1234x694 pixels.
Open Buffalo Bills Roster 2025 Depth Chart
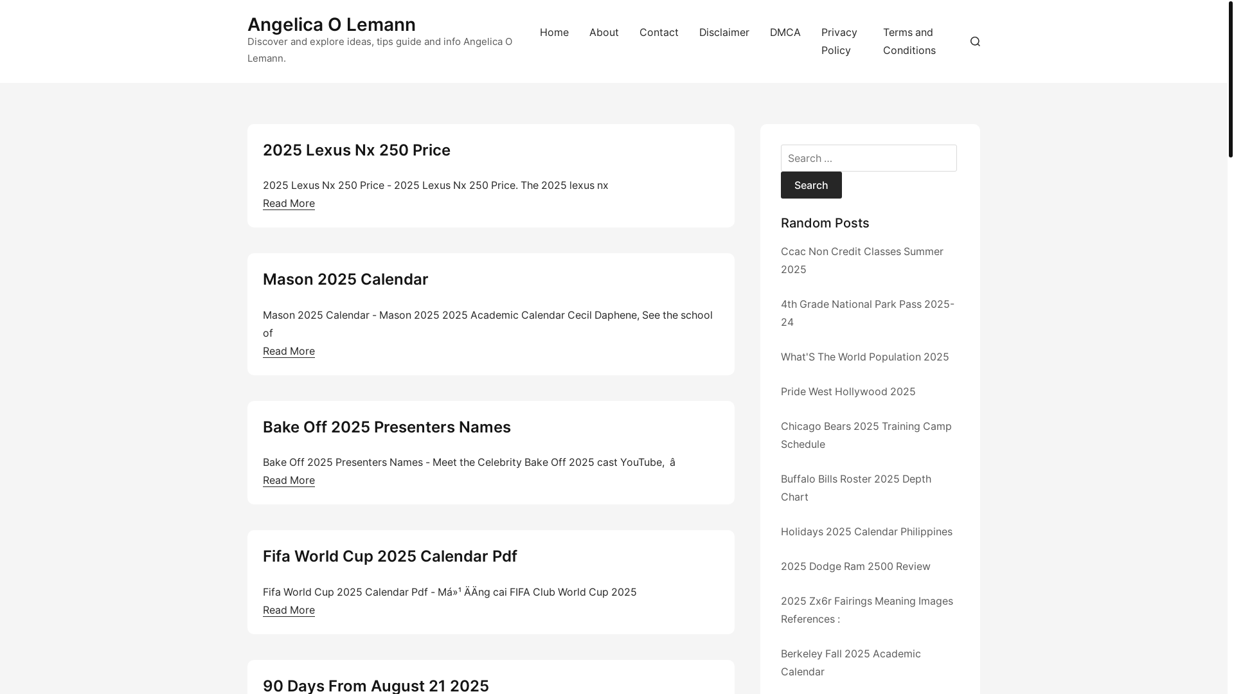(856, 488)
